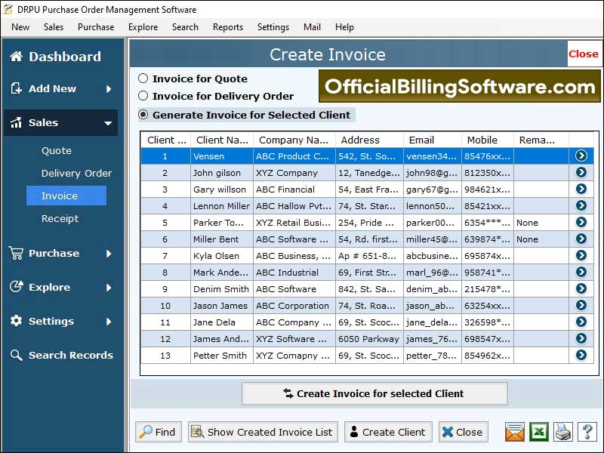The width and height of the screenshot is (604, 453).
Task: Export list with the Excel icon
Action: coord(538,432)
